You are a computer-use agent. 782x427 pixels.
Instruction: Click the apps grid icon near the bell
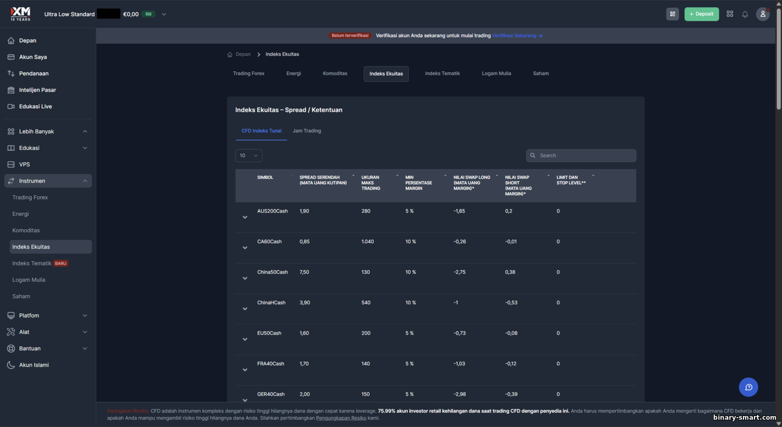730,14
